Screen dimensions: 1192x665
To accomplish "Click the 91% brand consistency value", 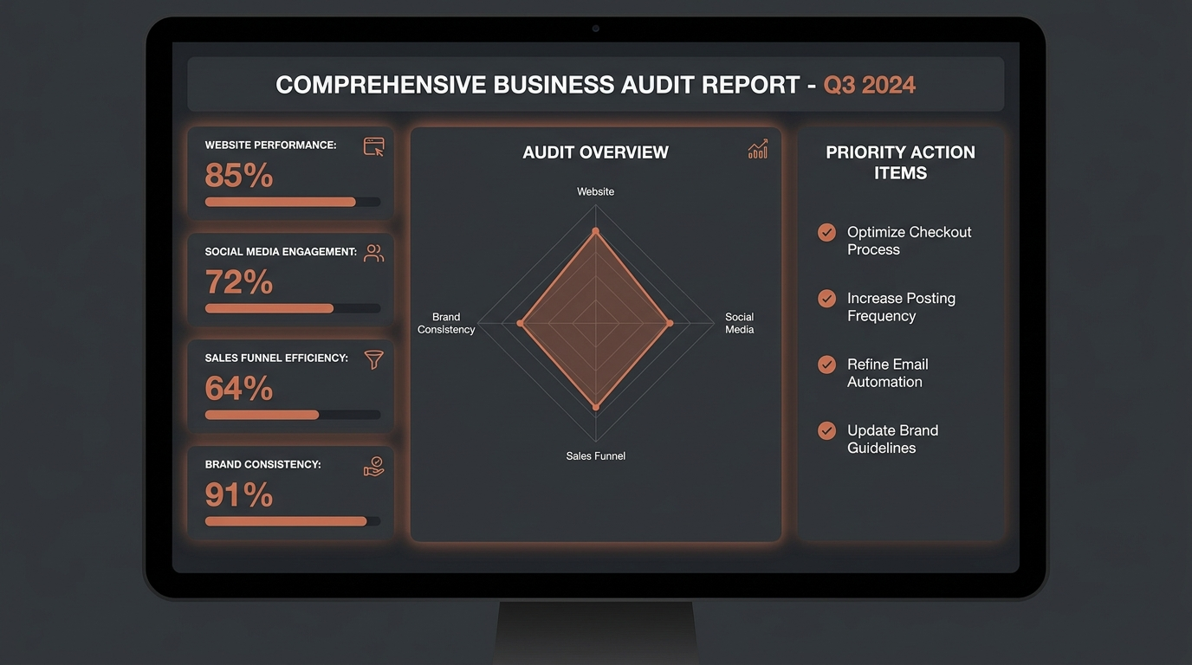I will 239,495.
